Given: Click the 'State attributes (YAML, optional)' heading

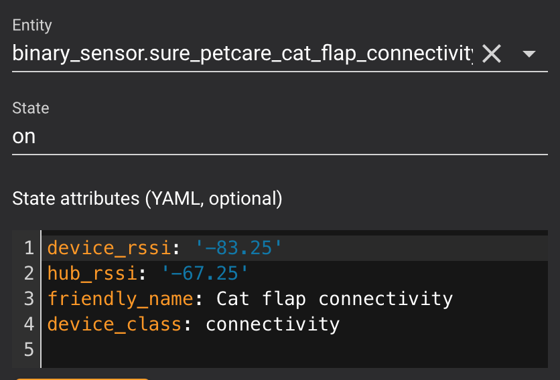Looking at the screenshot, I should click(x=147, y=199).
